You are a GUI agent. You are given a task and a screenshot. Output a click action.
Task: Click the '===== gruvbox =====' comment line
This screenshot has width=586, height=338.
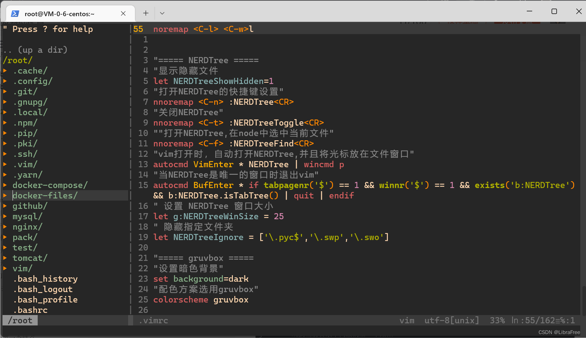(203, 258)
